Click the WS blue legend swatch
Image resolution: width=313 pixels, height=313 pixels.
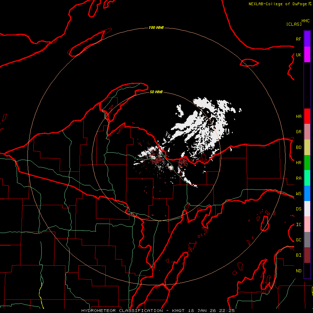307,193
